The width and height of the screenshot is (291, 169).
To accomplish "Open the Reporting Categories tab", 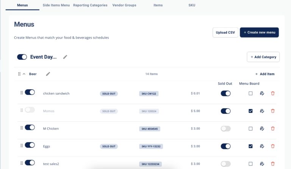I will pyautogui.click(x=90, y=5).
